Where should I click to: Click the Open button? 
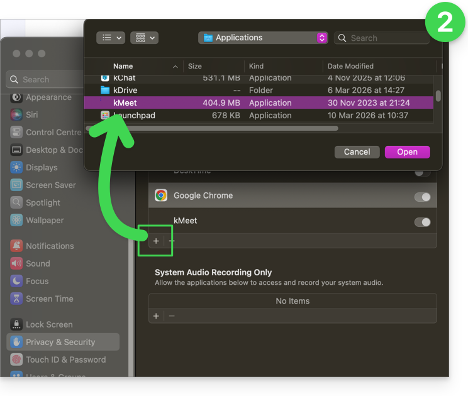(407, 151)
